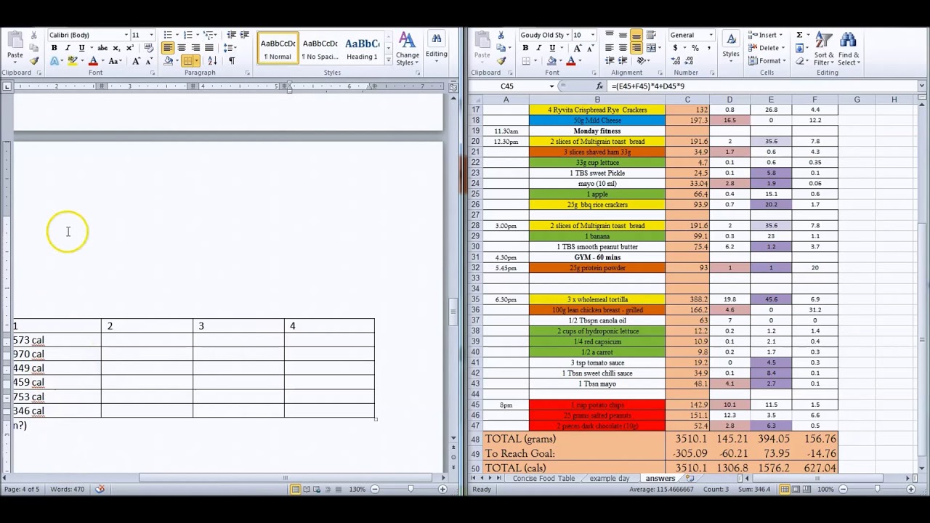Open Text Effects in Word
930x523 pixels.
(55, 61)
